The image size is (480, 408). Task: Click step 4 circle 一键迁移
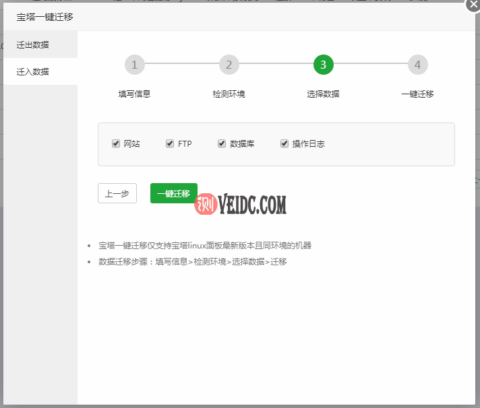[x=417, y=65]
